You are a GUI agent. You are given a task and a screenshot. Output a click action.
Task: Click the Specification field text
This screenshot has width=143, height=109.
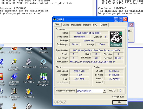click(96, 50)
